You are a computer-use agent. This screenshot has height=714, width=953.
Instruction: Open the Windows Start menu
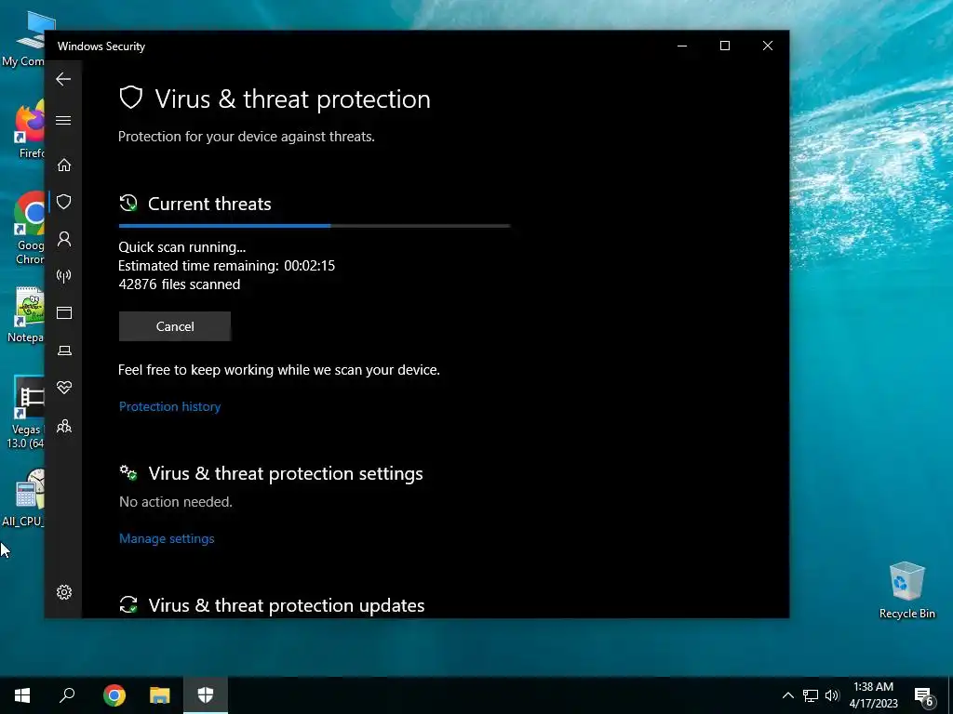tap(22, 695)
